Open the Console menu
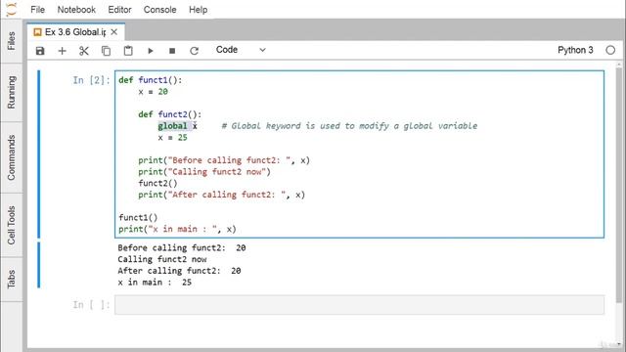Viewport: 626px width, 352px height. [x=159, y=10]
